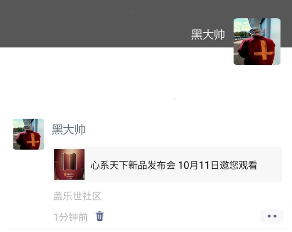This screenshot has width=292, height=232.
Task: Click the 10月11日邀您观看 text in the card
Action: pos(218,165)
